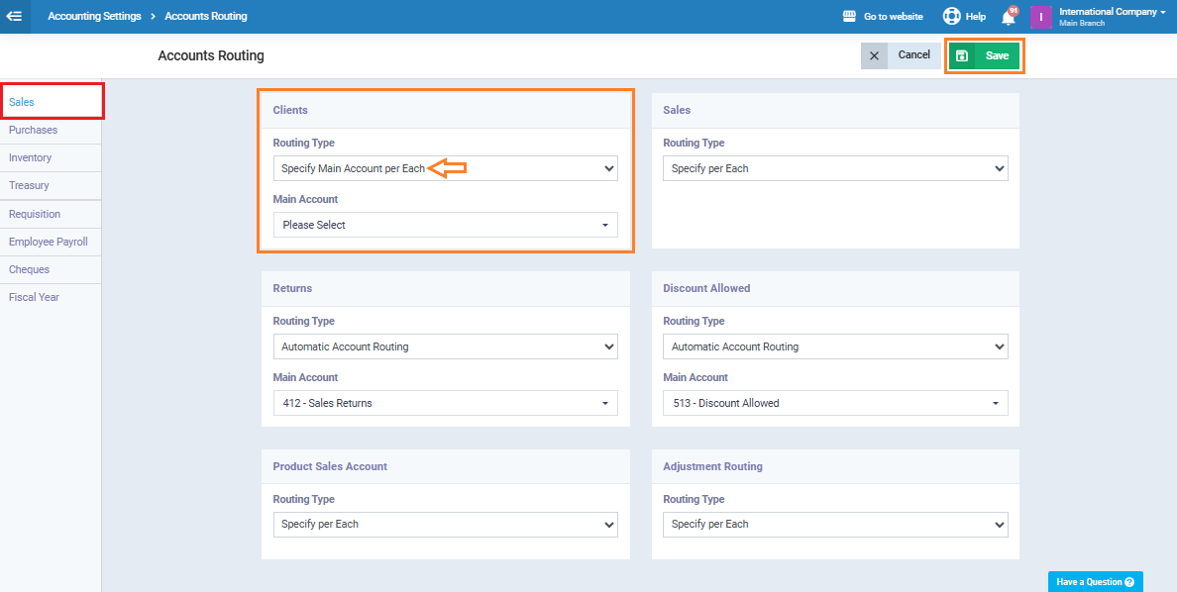Click the X icon on Cancel
This screenshot has width=1177, height=592.
click(x=874, y=56)
